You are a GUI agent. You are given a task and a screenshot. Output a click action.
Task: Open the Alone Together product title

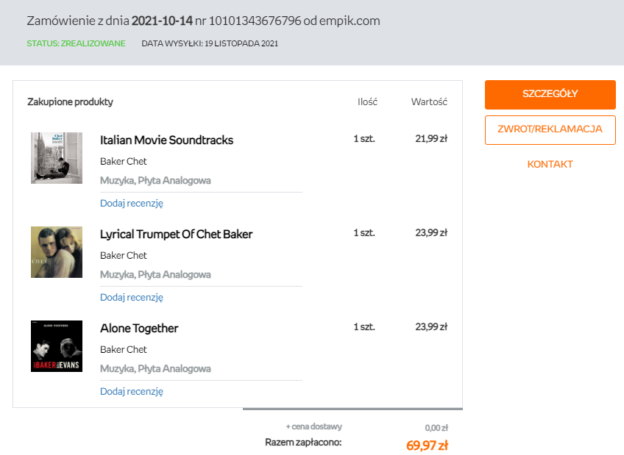point(139,329)
